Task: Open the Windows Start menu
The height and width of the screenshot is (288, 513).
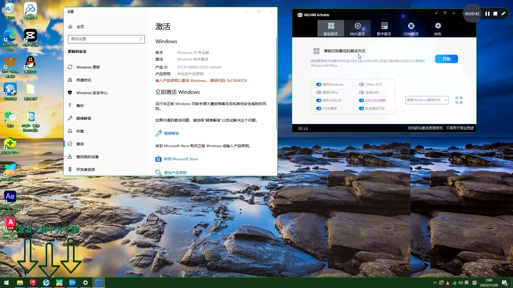Action: click(x=6, y=283)
